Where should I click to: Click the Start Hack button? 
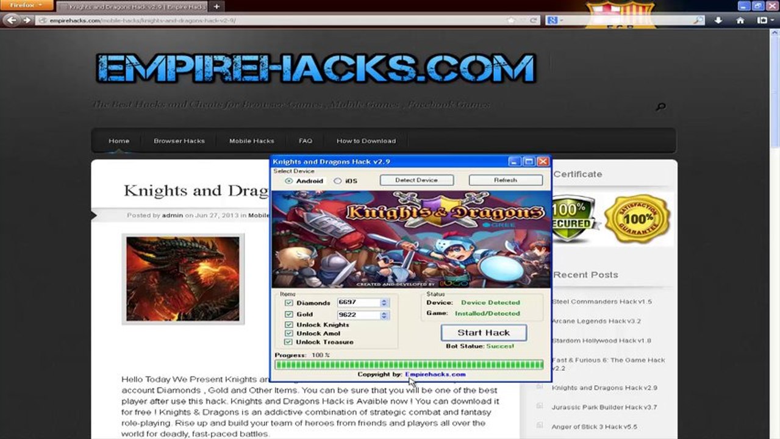pos(484,333)
